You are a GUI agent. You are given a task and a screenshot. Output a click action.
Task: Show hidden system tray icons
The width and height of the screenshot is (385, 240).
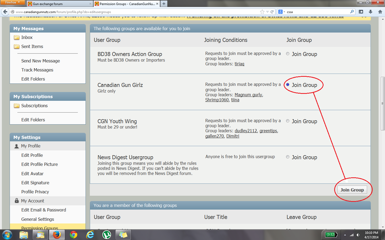[x=345, y=235]
